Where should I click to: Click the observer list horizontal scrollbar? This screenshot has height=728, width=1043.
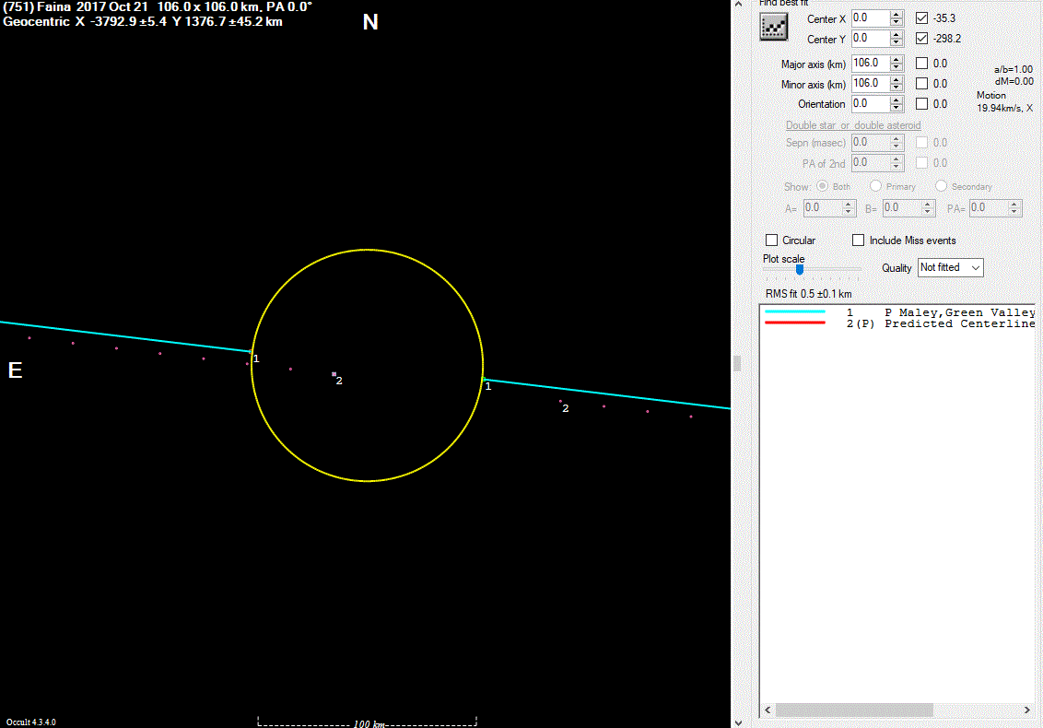(x=854, y=710)
